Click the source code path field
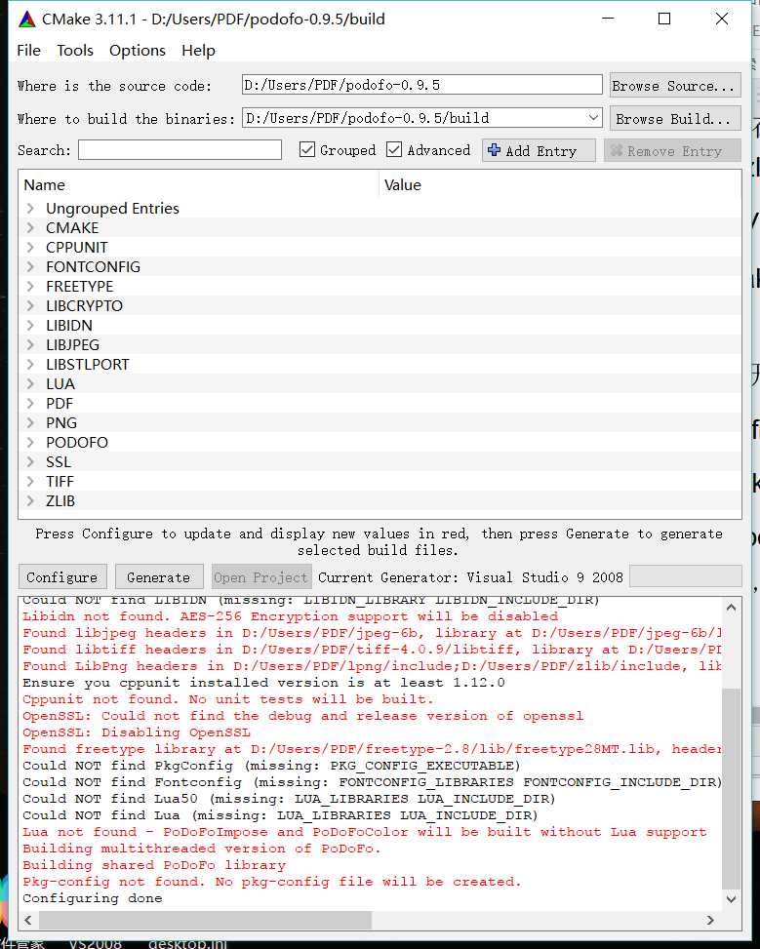The image size is (760, 949). coord(422,85)
